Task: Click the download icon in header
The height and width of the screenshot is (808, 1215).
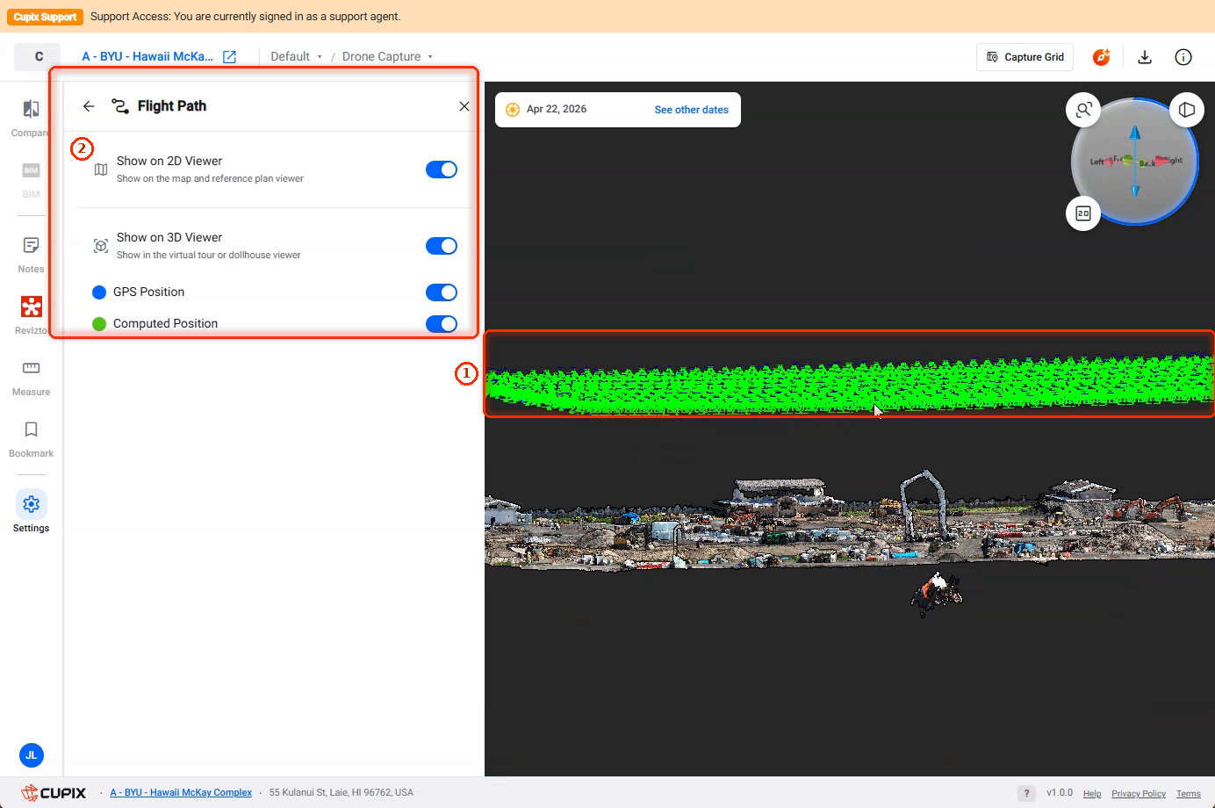Action: 1145,57
